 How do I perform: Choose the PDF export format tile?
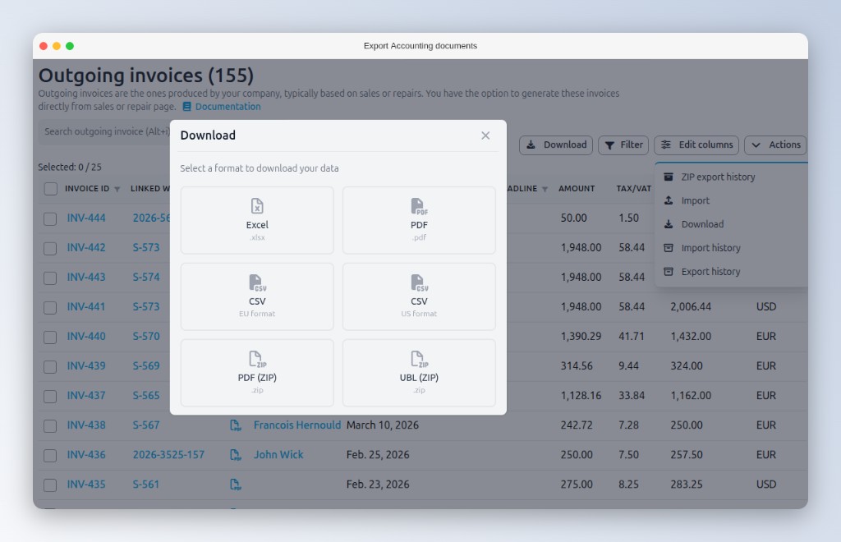pyautogui.click(x=419, y=219)
